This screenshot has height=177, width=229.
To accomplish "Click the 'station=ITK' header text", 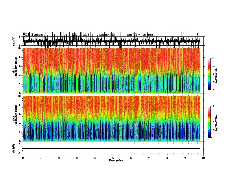I will click(107, 35).
